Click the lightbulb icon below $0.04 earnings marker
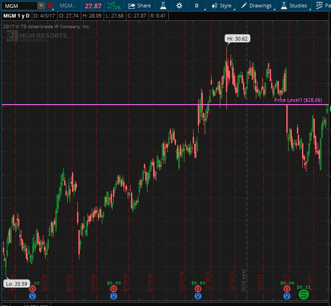This screenshot has width=331, height=306. (287, 296)
